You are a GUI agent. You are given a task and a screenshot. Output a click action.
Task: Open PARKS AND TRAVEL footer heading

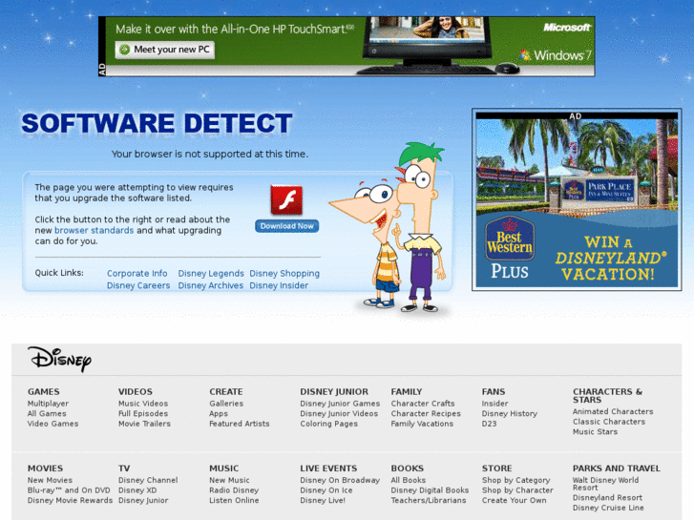(616, 468)
